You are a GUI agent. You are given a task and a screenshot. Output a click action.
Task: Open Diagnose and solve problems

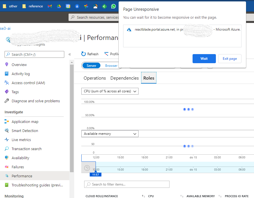36,101
